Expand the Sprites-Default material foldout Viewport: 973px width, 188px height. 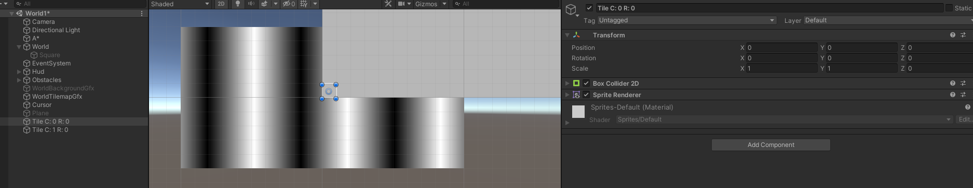pyautogui.click(x=567, y=123)
